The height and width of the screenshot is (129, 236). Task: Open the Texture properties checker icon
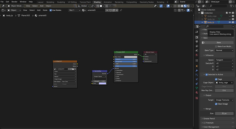[197, 98]
